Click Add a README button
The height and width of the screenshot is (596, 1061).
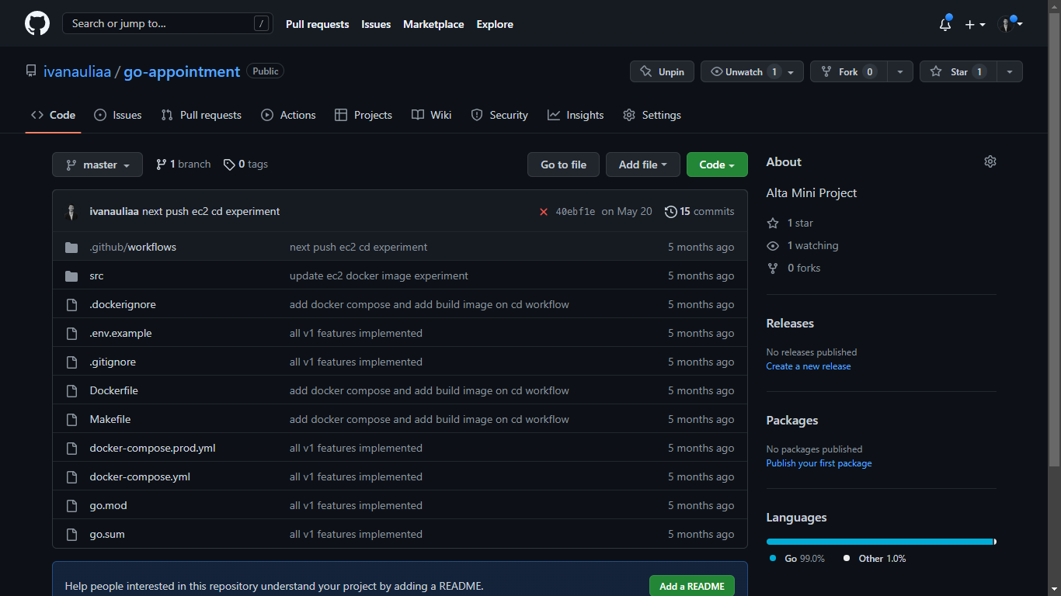tap(692, 586)
